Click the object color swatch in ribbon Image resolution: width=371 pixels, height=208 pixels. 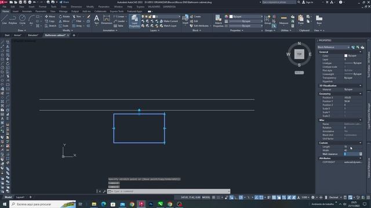click(x=231, y=17)
